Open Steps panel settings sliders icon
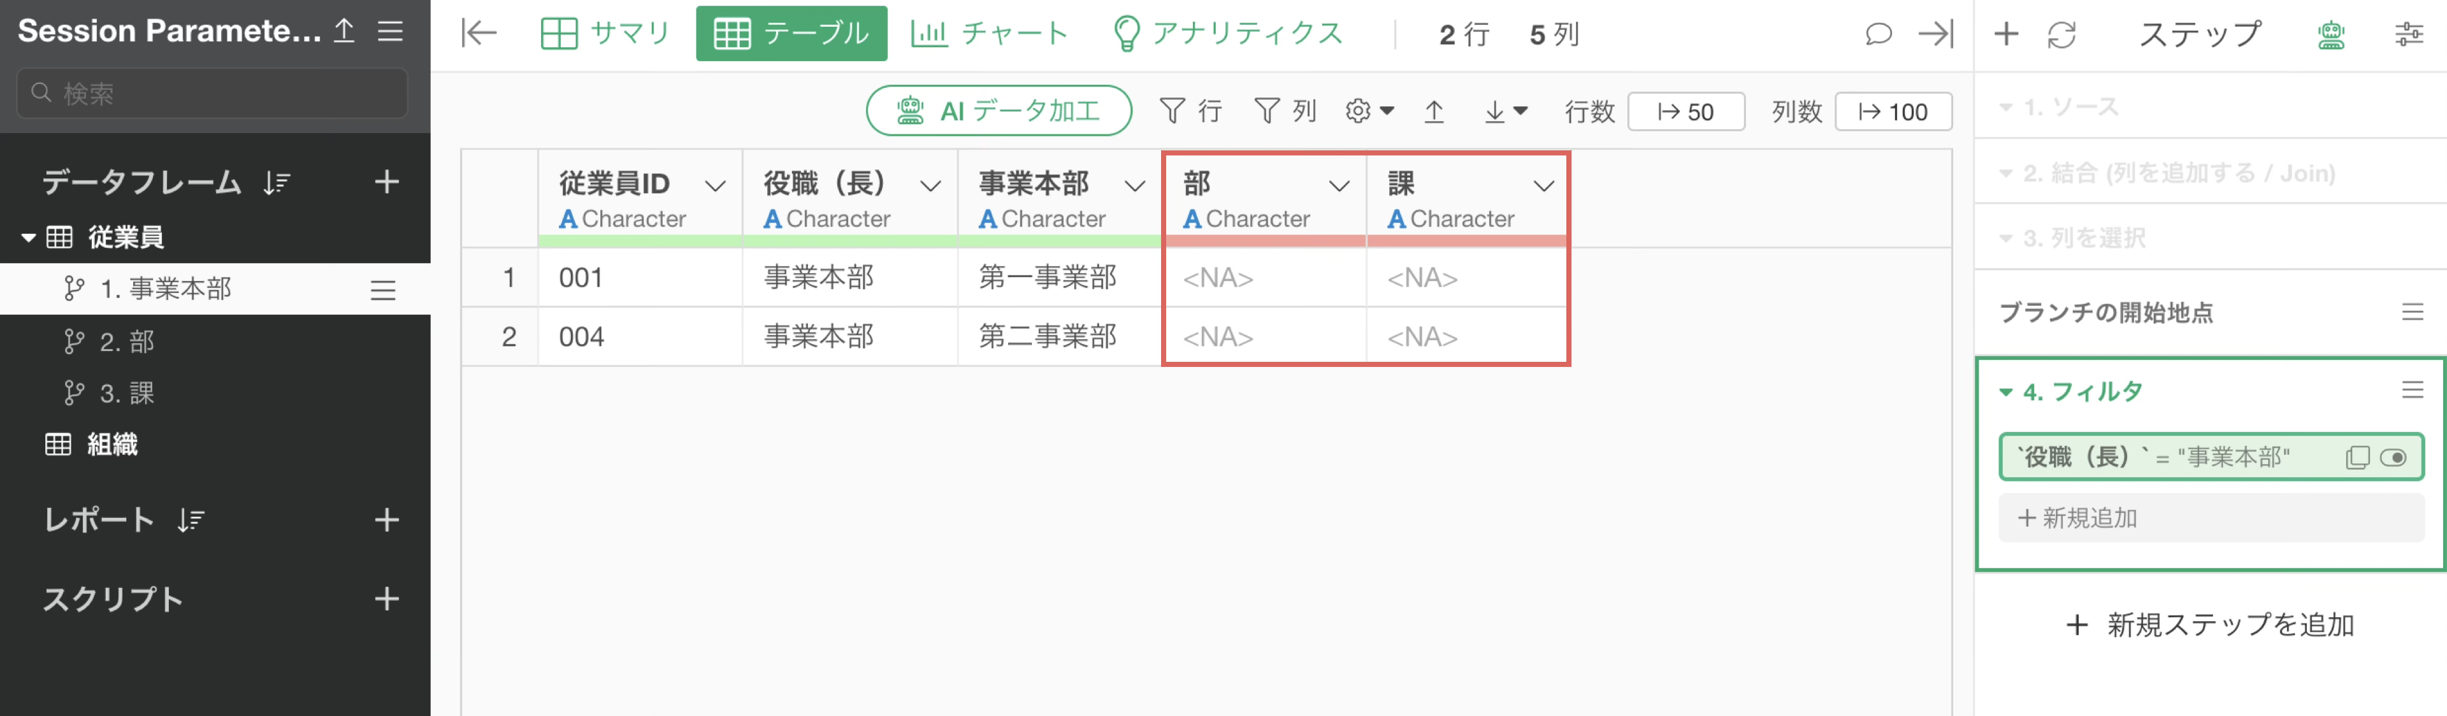Screen dimensions: 2447x716 tap(2408, 35)
